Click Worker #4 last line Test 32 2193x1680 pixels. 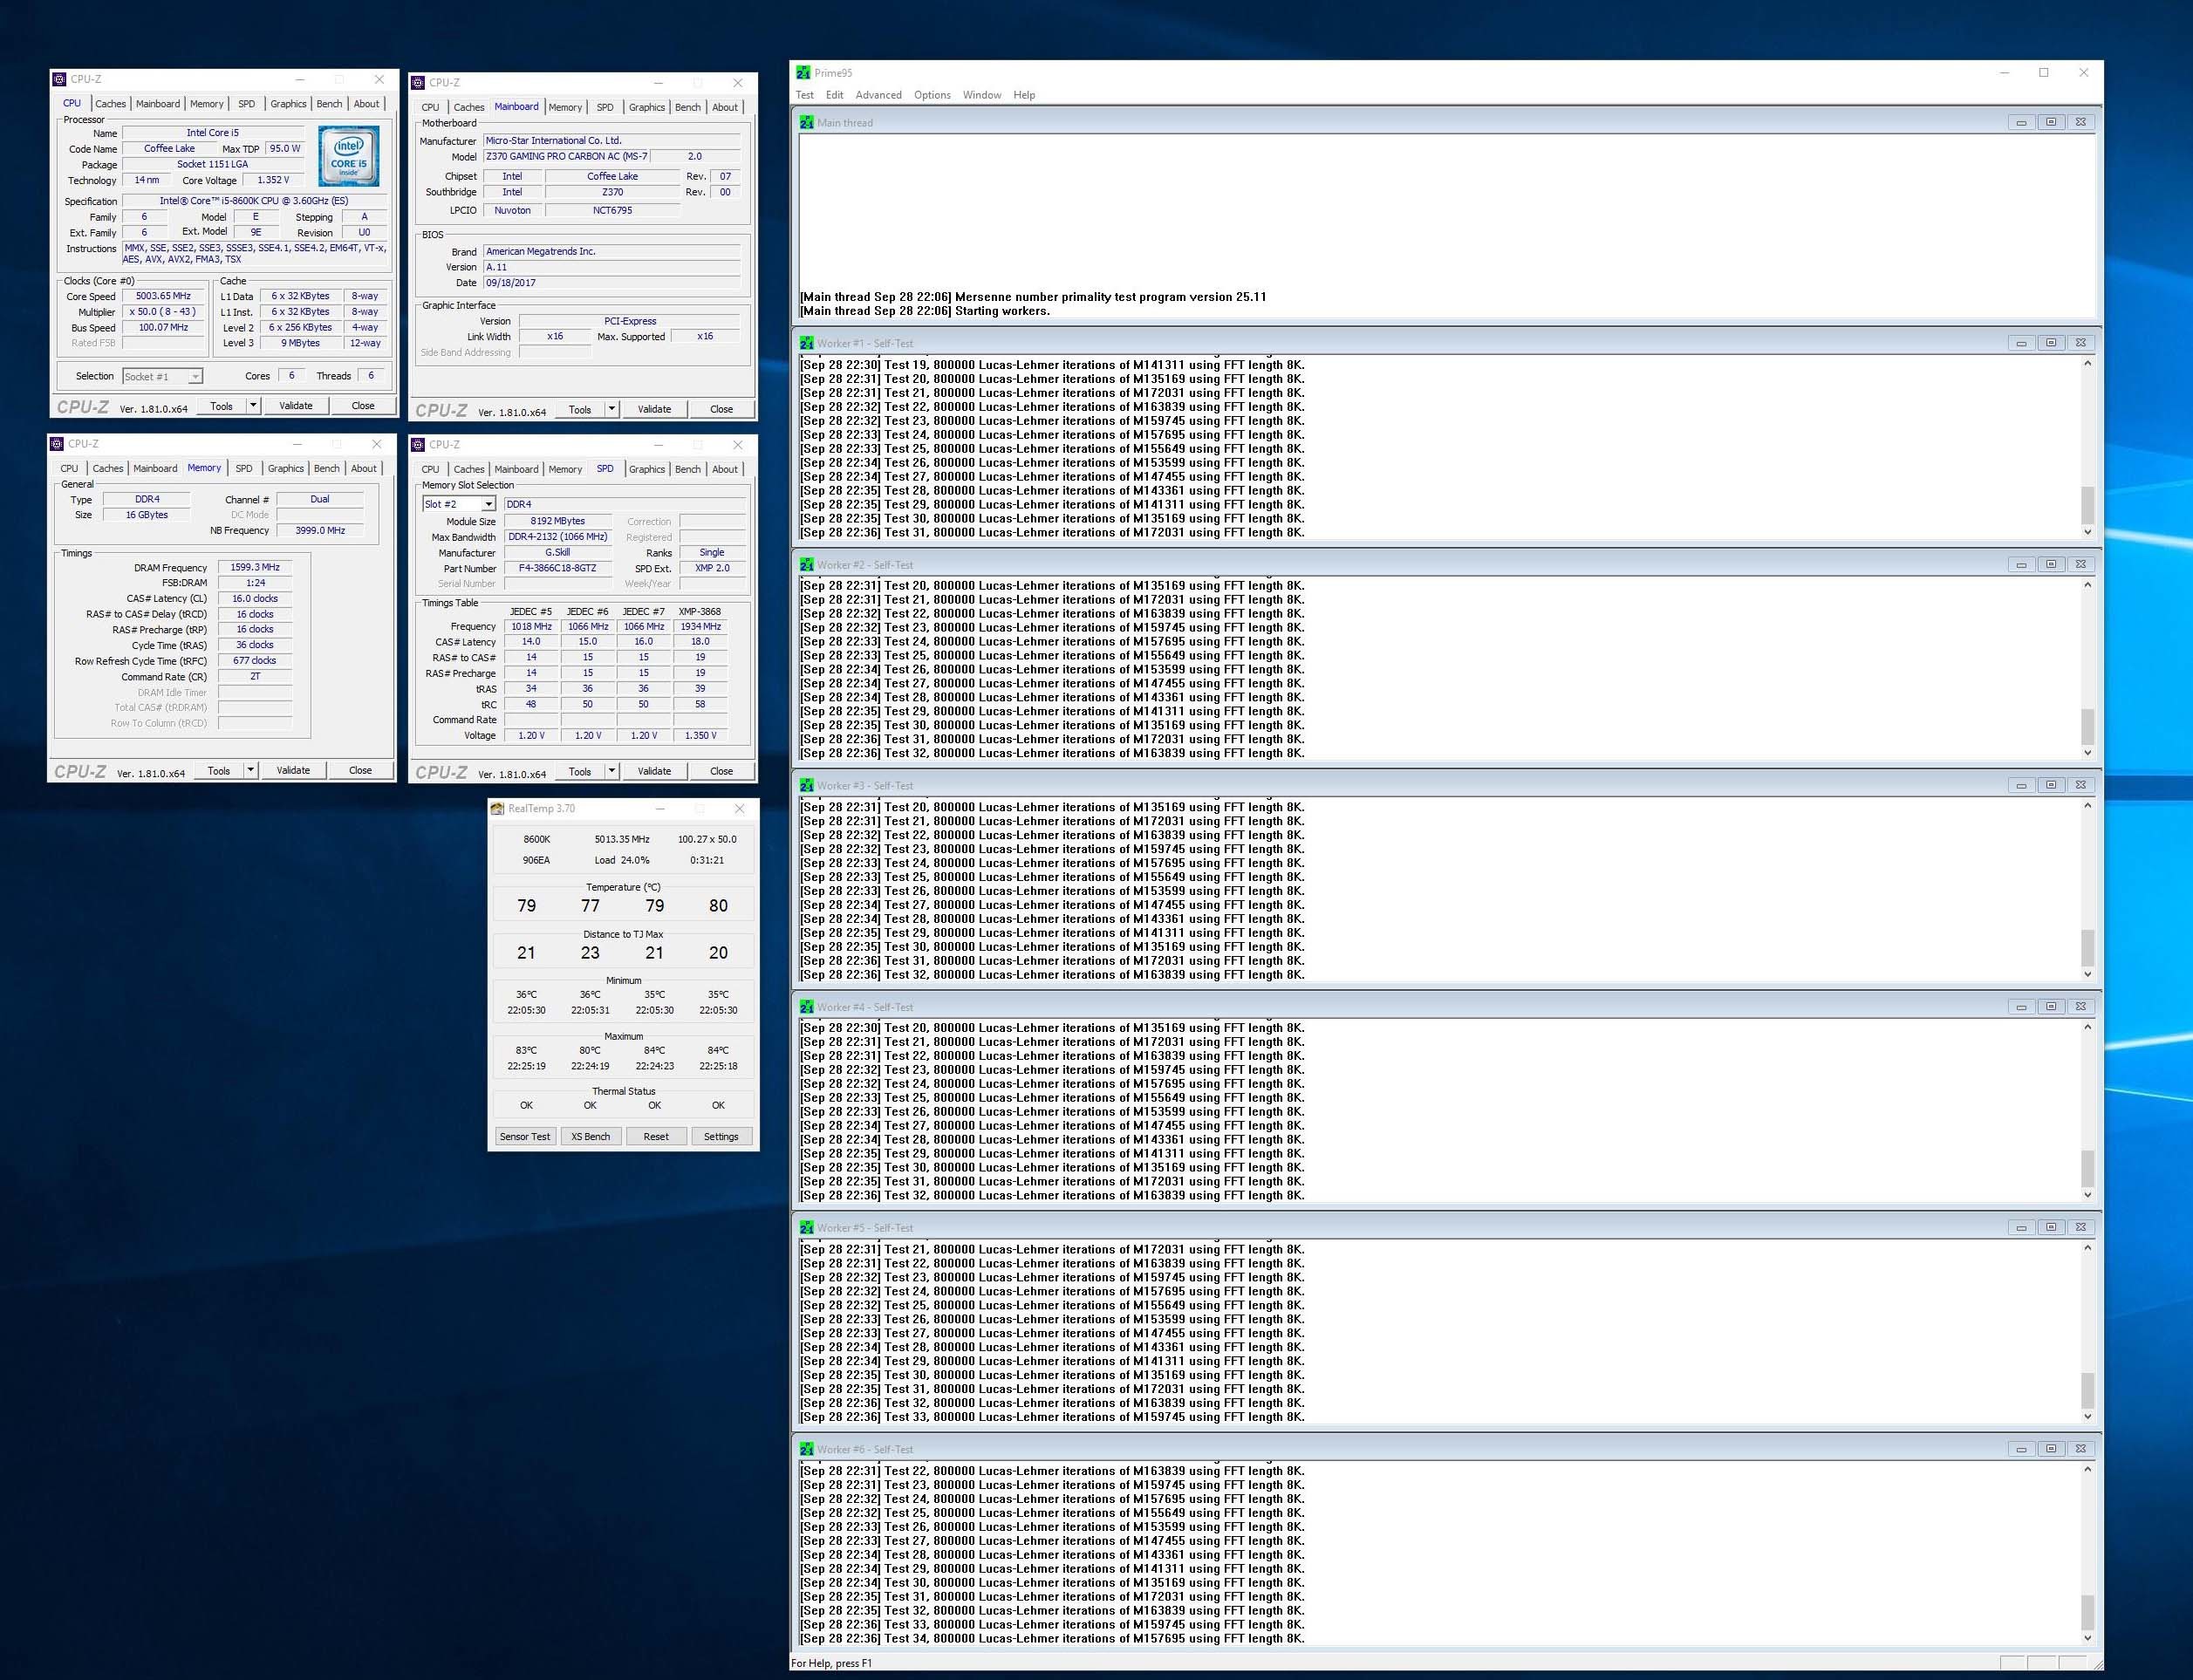coord(1052,1195)
